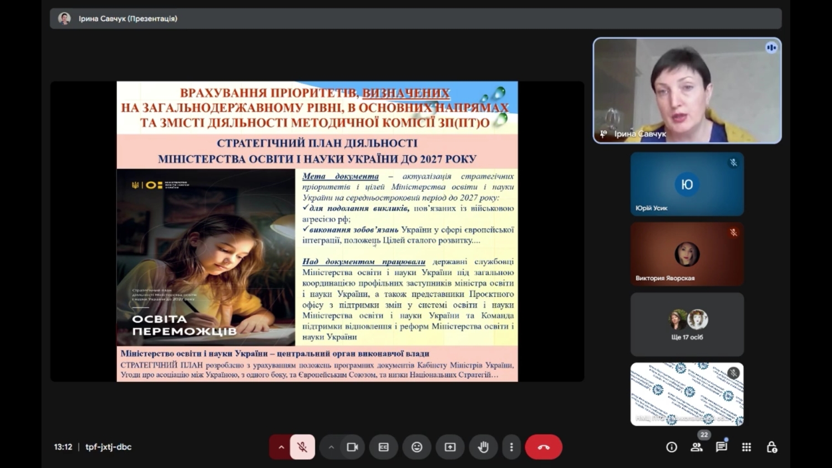
Task: Open more options menu
Action: click(x=511, y=447)
